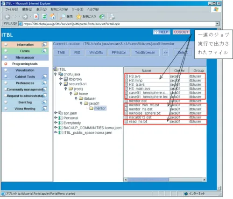This screenshot has height=199, width=233.
Task: Open Favorites star icon in toolbar
Action: (x=79, y=16)
